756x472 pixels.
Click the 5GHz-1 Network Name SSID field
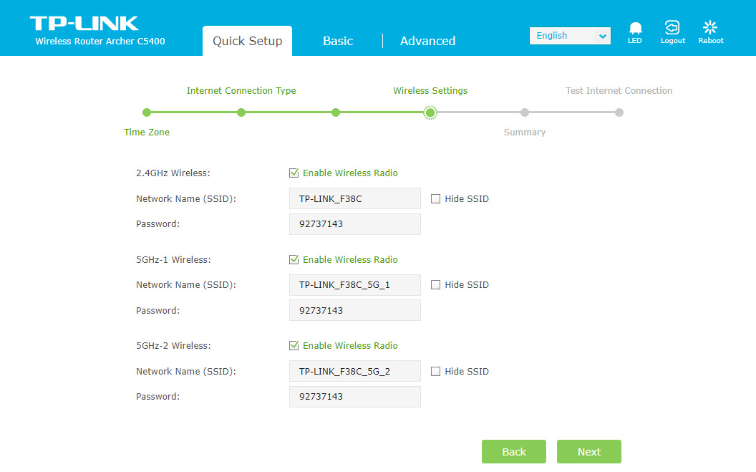[x=355, y=285]
